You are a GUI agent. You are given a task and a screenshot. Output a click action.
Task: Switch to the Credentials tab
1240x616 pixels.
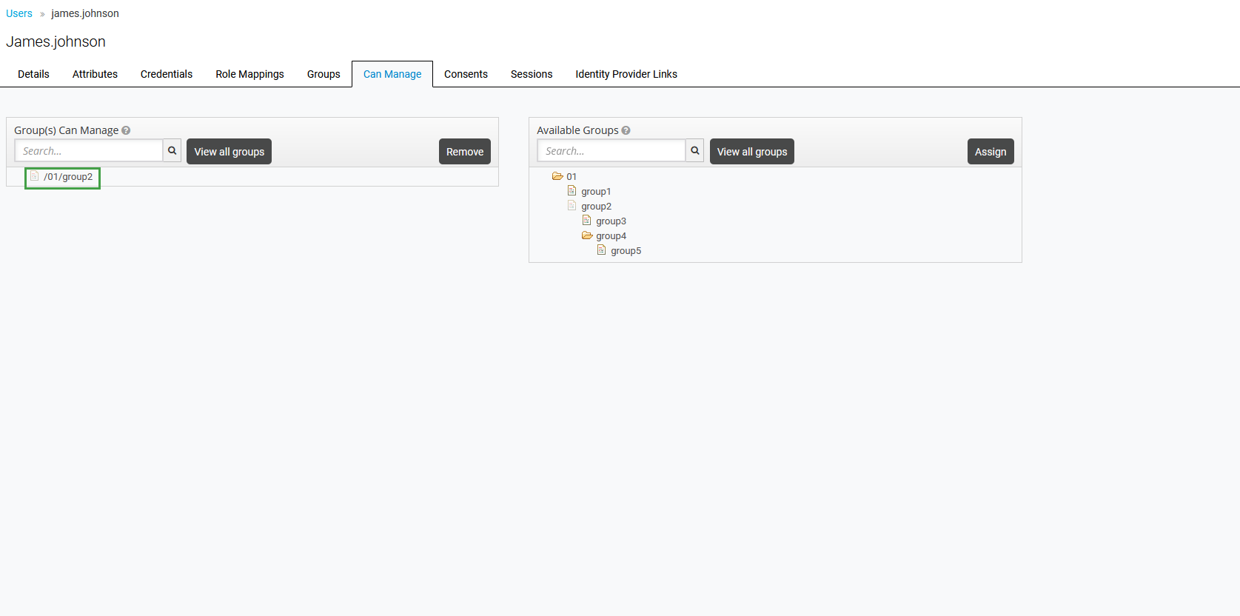point(167,74)
